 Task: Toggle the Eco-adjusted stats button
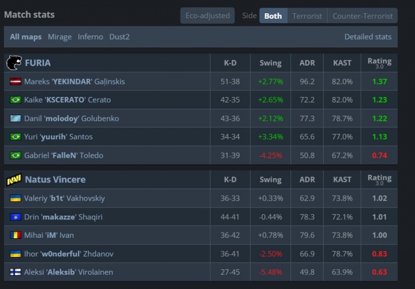(207, 16)
